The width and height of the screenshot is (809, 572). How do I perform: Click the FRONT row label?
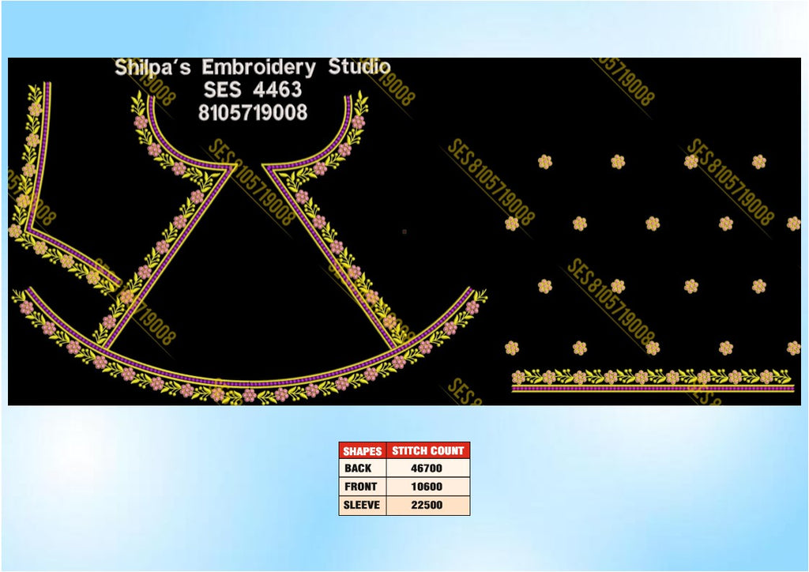(360, 487)
